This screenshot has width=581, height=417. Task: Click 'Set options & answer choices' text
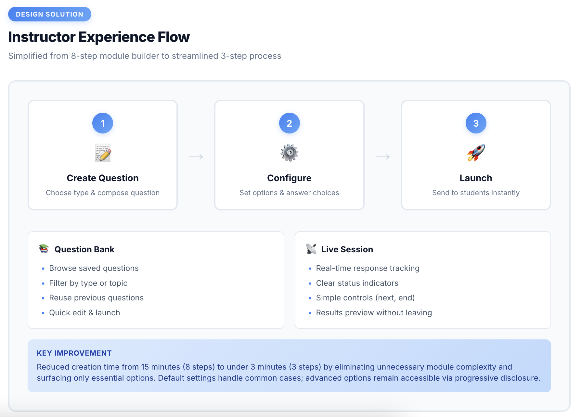[289, 193]
